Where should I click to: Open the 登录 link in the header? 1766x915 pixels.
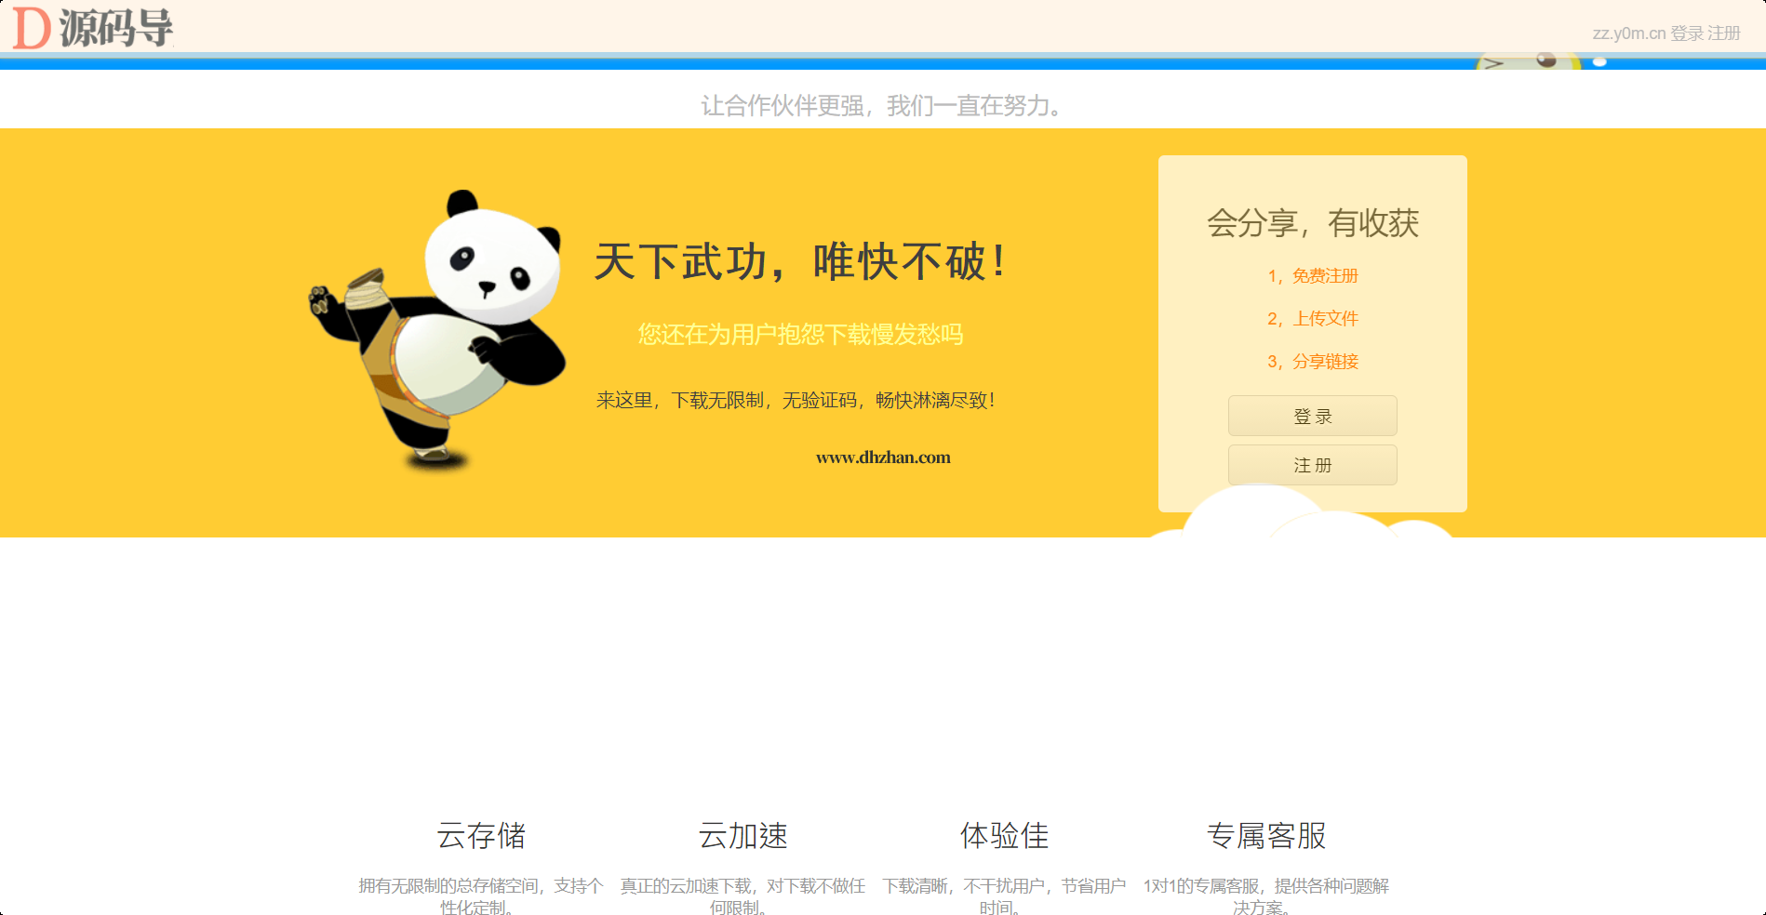pyautogui.click(x=1687, y=33)
